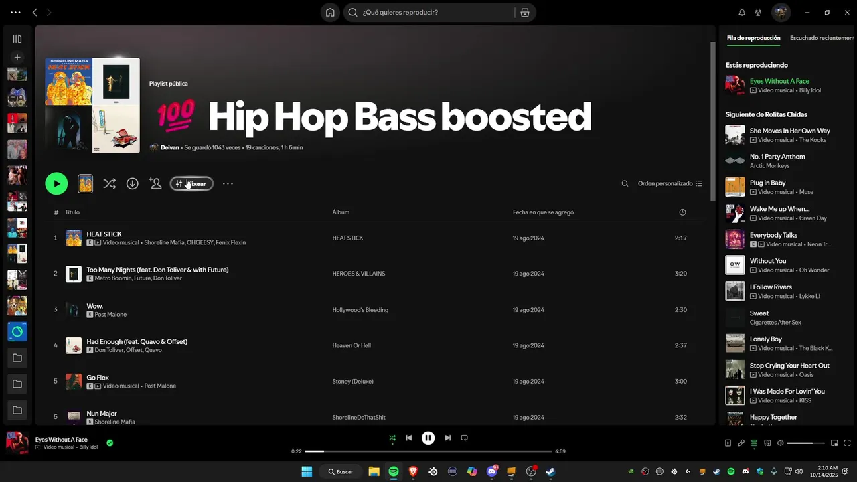Open the friend activity icon in the top bar

(x=758, y=13)
